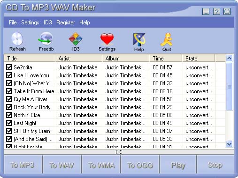Screen dimensions: 238x178
Task: Click the 00:06:16 time cell
Action: pos(162,91)
